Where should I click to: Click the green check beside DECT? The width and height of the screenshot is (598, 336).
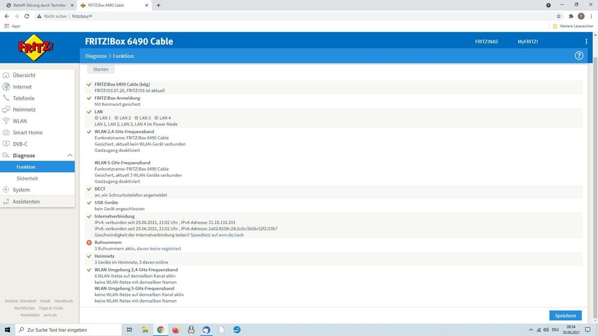point(89,189)
